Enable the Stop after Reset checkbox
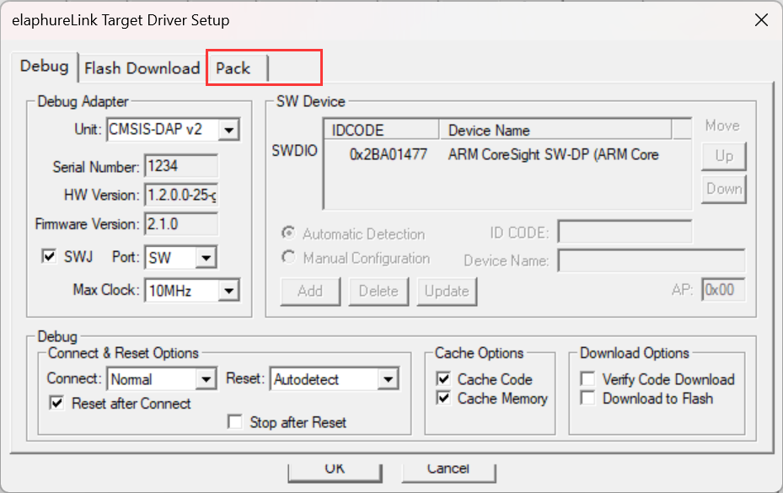The height and width of the screenshot is (493, 783). [234, 421]
